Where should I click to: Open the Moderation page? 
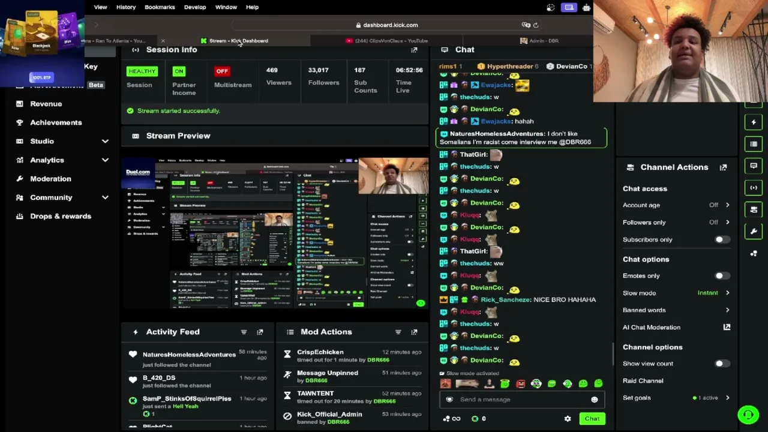click(50, 179)
